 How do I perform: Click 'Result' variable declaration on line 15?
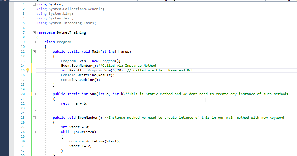(76, 70)
